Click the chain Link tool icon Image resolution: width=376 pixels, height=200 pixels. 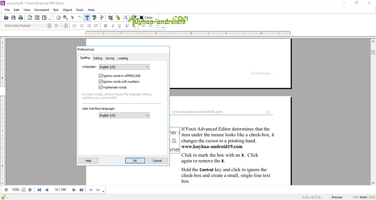(x=118, y=18)
